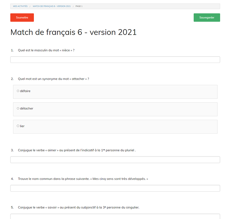Screen dimensions: 230x219
Task: Click the masculin of « nièce » answer box
Action: [x=115, y=59]
